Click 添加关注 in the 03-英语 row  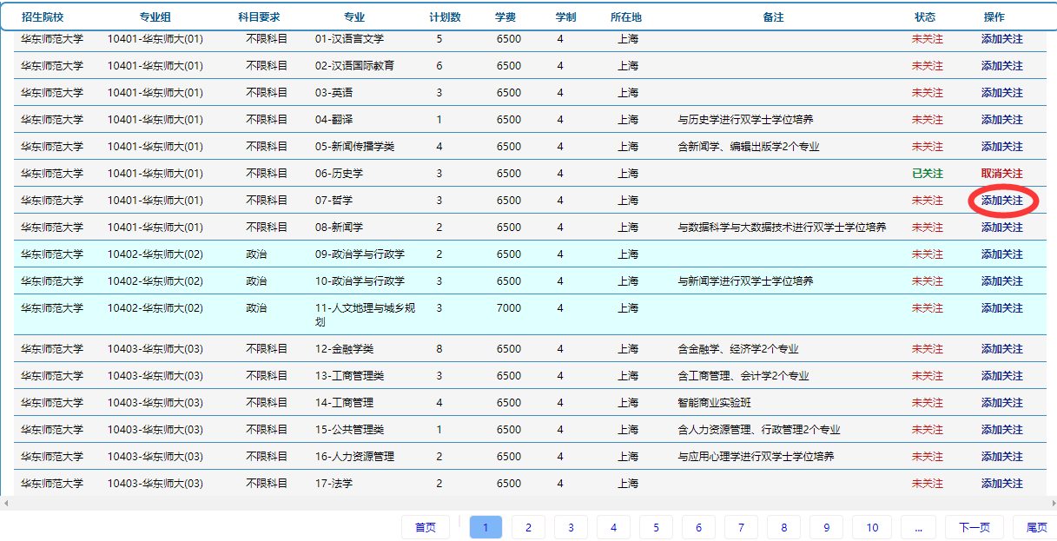click(x=1001, y=93)
